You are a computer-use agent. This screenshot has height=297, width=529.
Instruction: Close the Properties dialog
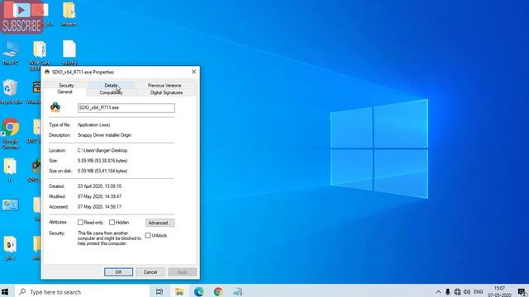(x=193, y=72)
